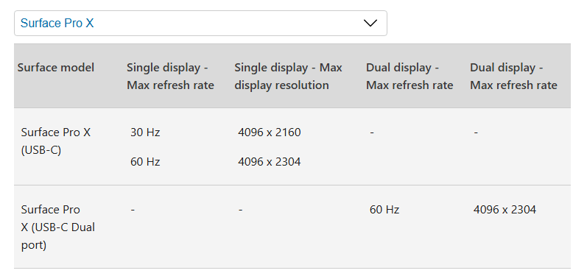Click the 30 Hz refresh rate value
Image resolution: width=573 pixels, height=276 pixels.
pos(145,132)
